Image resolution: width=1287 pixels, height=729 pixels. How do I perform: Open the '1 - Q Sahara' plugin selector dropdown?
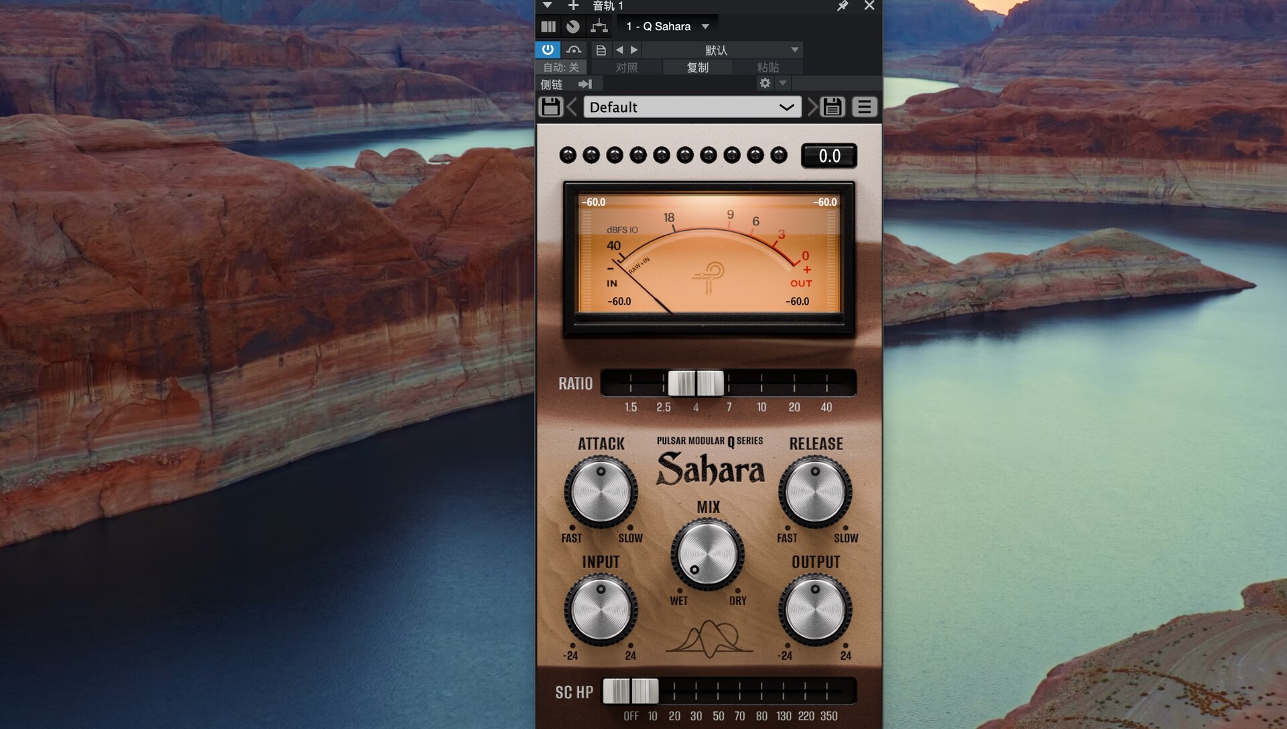pyautogui.click(x=668, y=27)
